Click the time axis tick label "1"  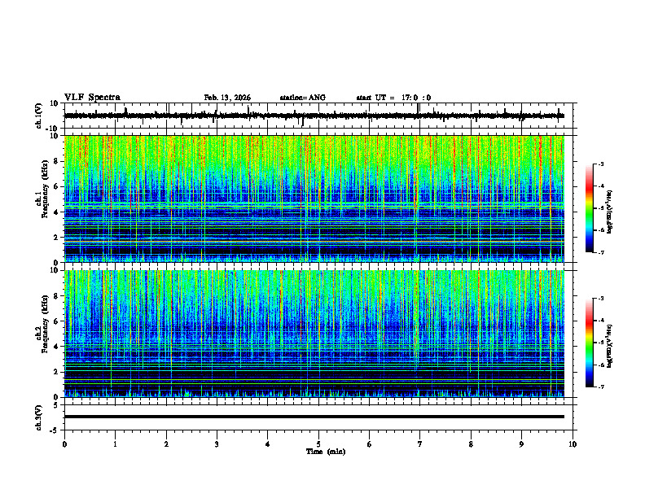pyautogui.click(x=115, y=444)
